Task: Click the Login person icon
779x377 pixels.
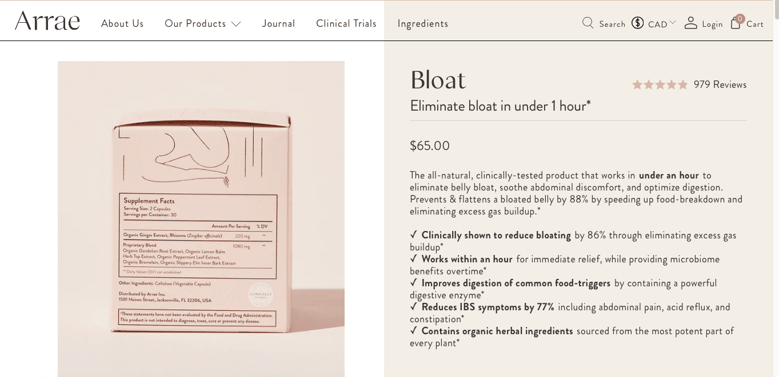Action: pos(691,23)
